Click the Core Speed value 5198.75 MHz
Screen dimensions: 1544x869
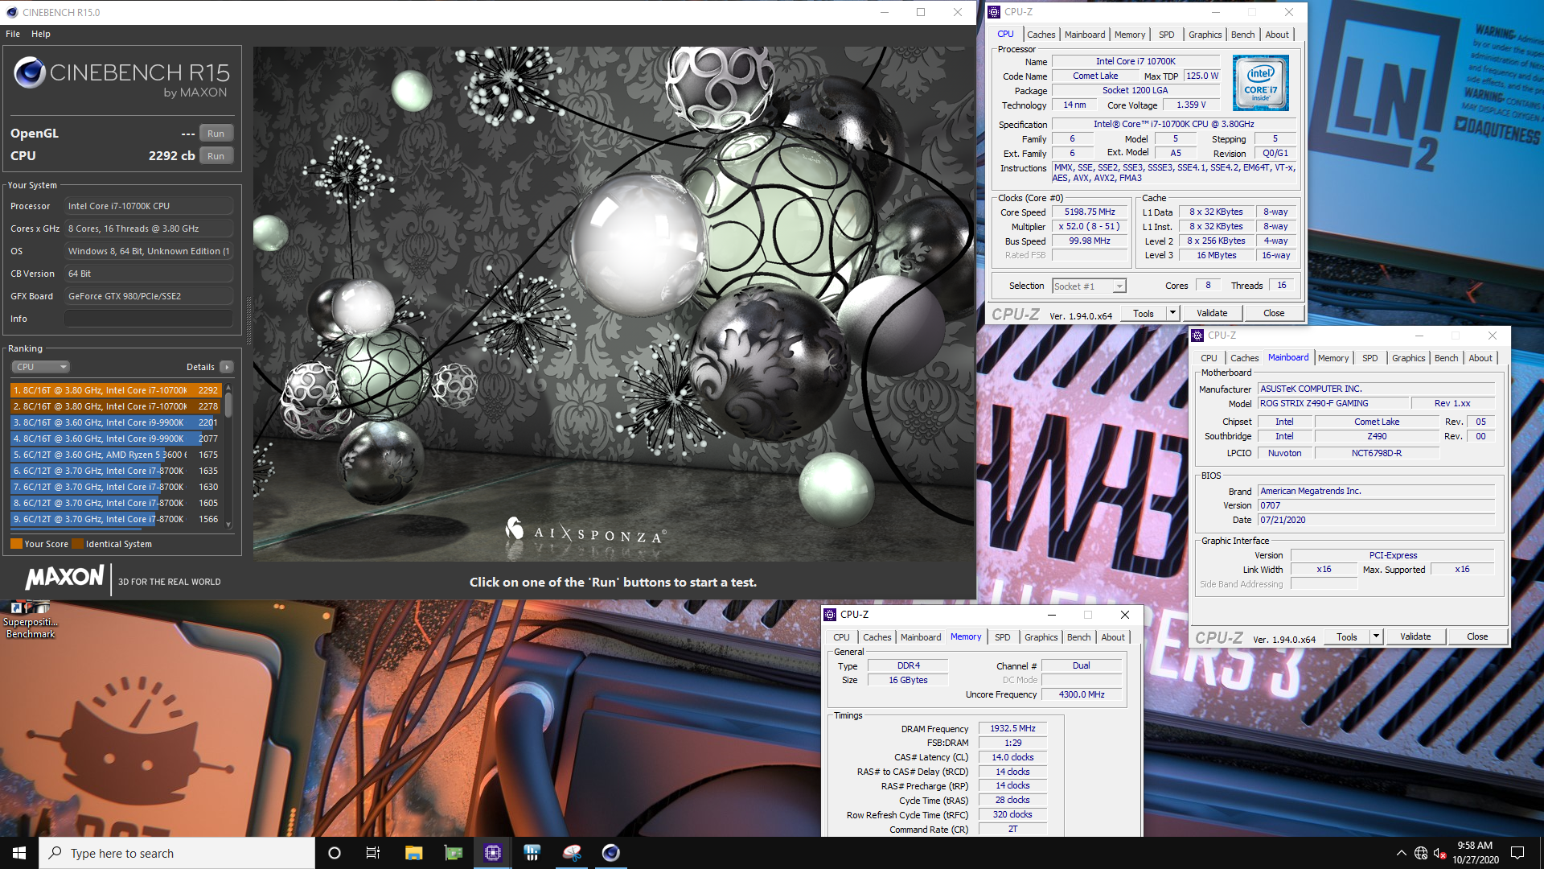[x=1090, y=212]
